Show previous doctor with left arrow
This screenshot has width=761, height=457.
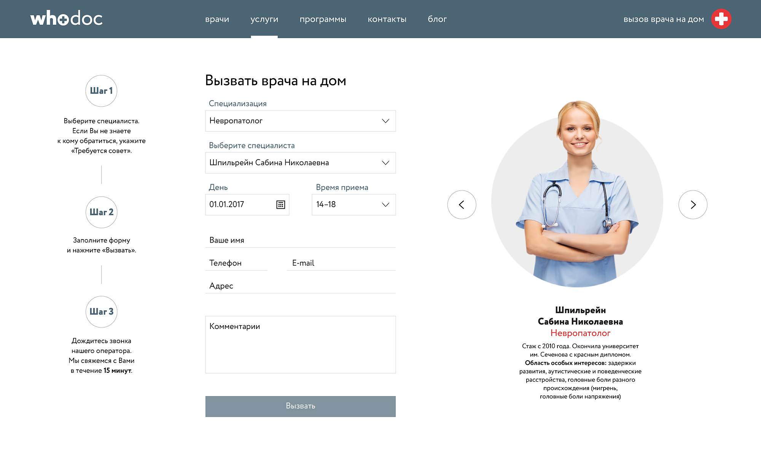[462, 205]
